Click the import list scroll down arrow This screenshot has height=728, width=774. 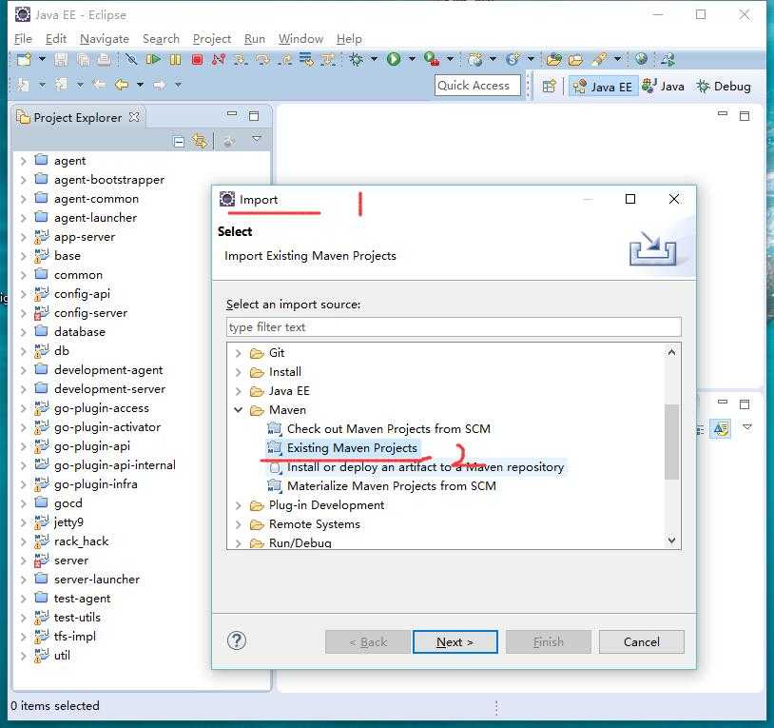pyautogui.click(x=671, y=541)
